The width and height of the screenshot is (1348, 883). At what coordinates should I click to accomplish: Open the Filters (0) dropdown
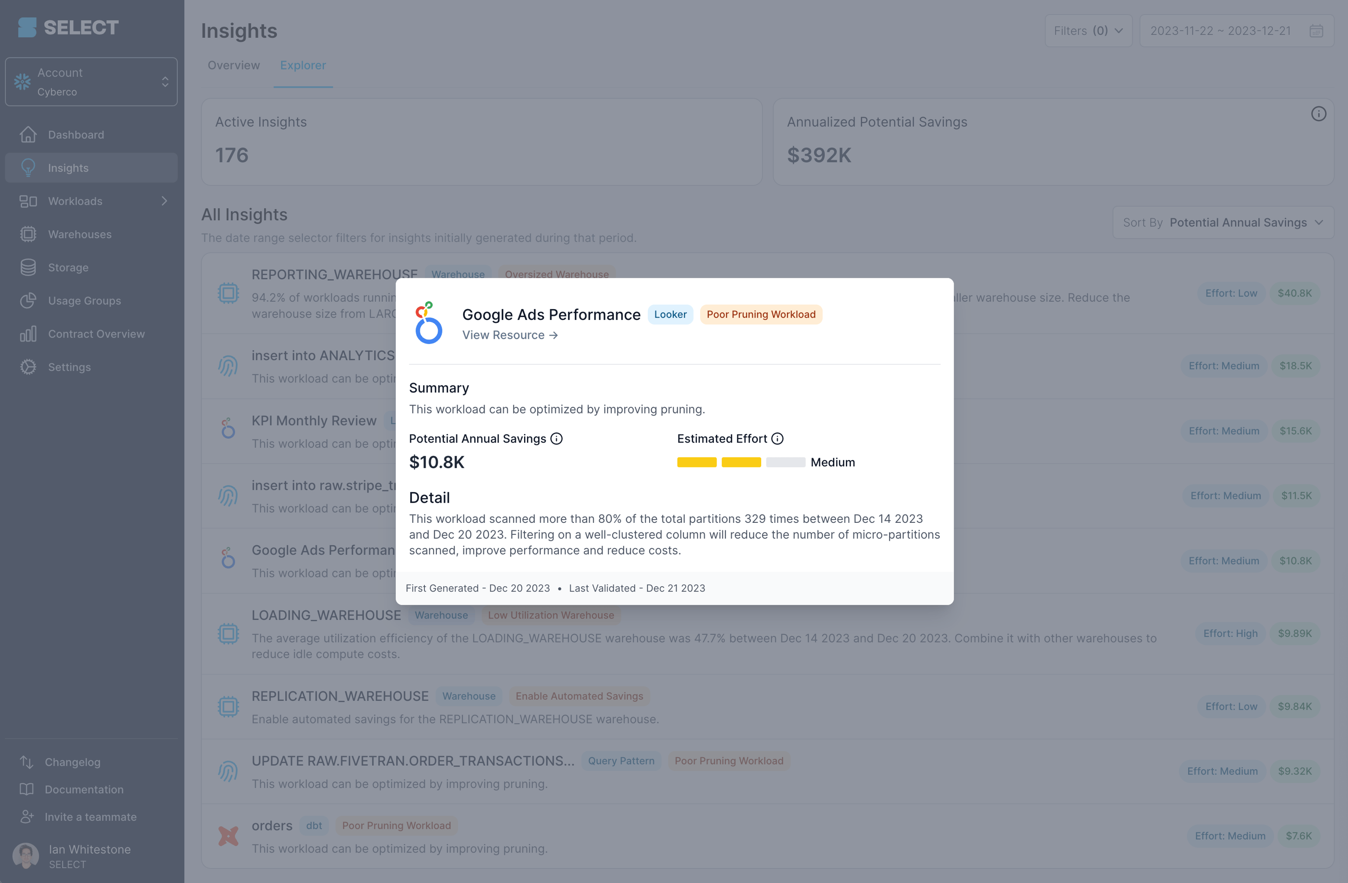(x=1088, y=30)
